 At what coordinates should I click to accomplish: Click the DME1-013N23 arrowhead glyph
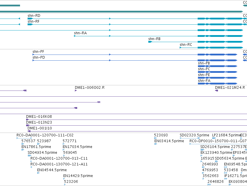coord(28,125)
